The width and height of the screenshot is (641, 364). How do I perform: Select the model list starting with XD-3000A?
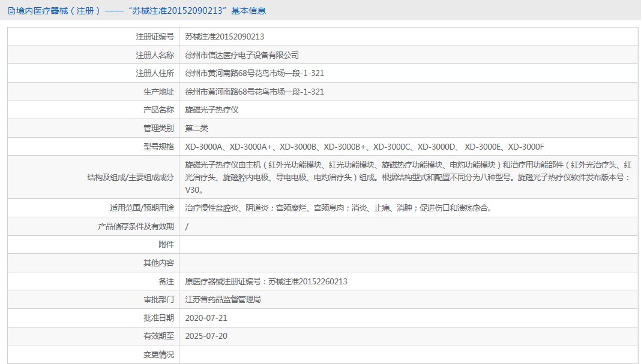tap(364, 147)
